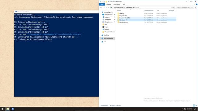
Task: Open Explorer help question mark
Action: (x=197, y=4)
